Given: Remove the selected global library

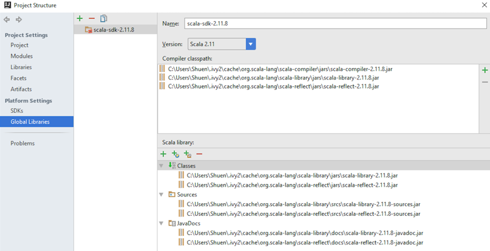Looking at the screenshot, I should (x=92, y=18).
